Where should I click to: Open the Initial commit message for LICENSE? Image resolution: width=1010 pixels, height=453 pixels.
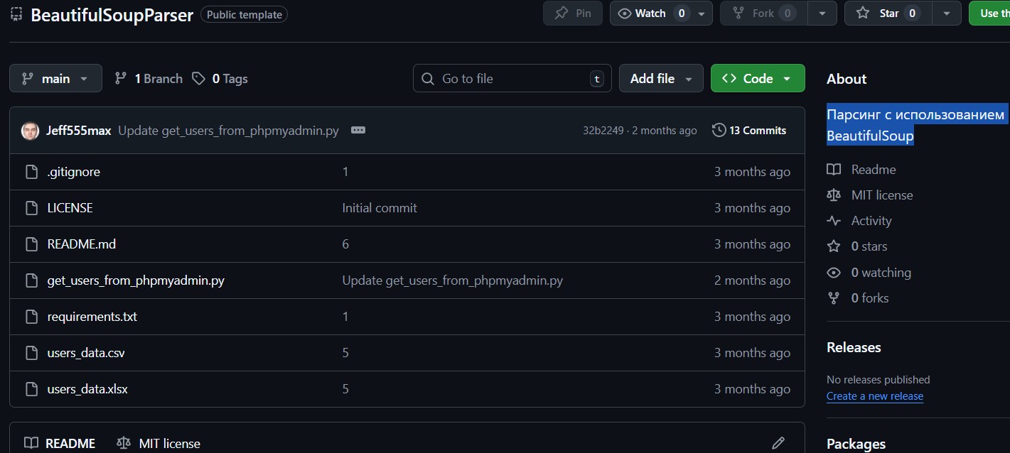380,208
